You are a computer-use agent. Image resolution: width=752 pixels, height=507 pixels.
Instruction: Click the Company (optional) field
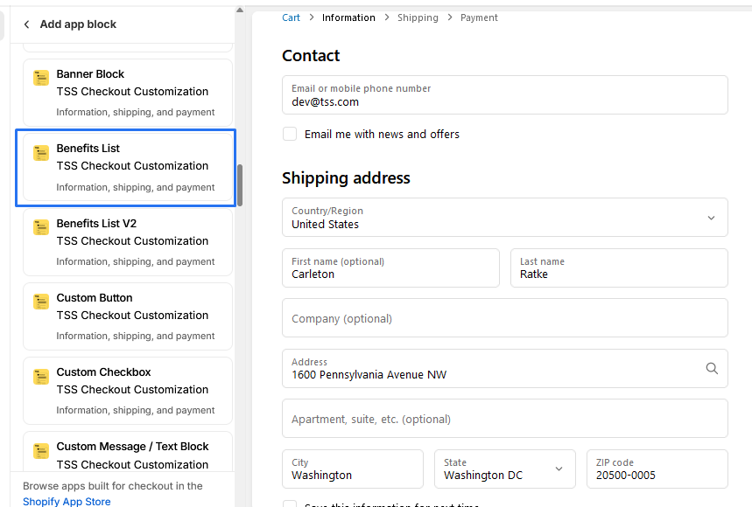coord(504,318)
